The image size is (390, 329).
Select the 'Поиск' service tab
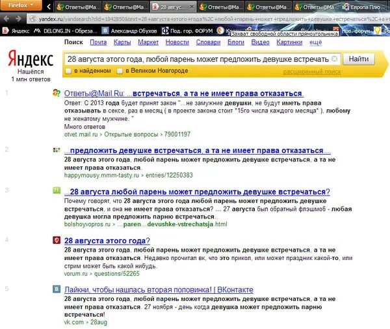click(x=73, y=42)
